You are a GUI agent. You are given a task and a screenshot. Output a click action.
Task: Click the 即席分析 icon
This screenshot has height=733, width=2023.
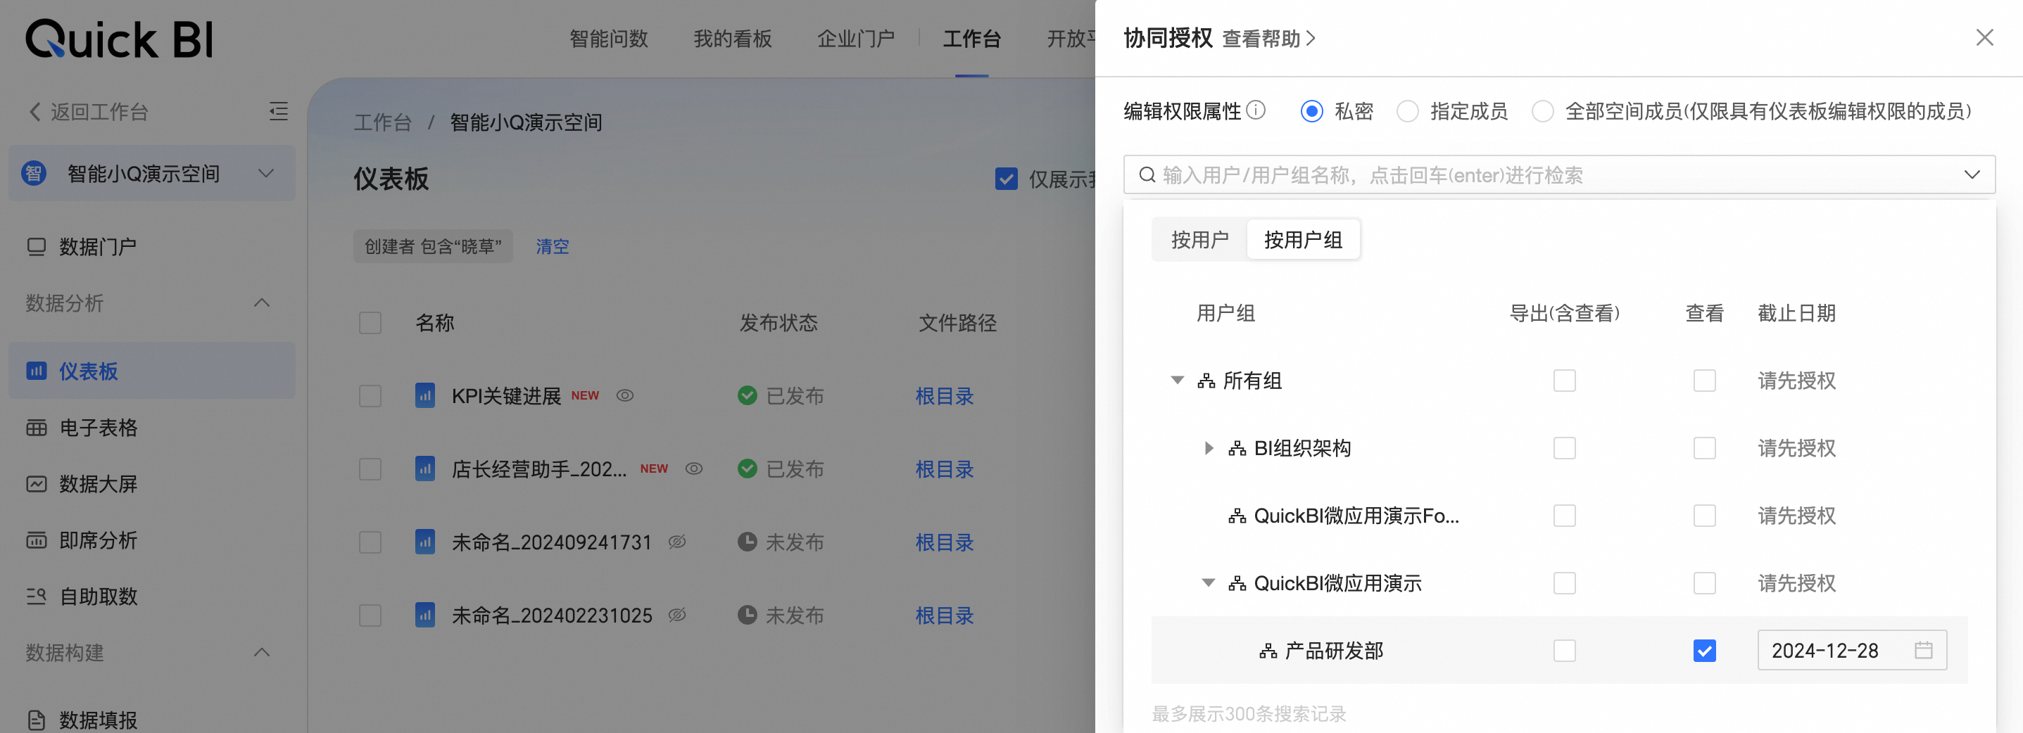coord(36,540)
